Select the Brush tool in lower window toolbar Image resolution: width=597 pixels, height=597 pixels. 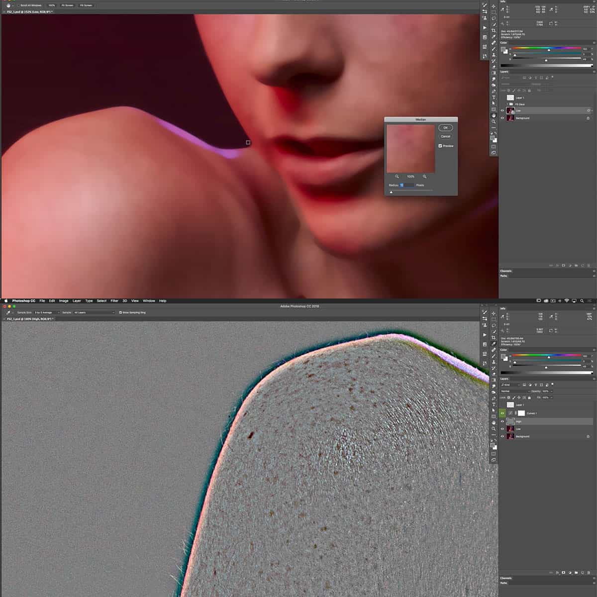pos(494,356)
